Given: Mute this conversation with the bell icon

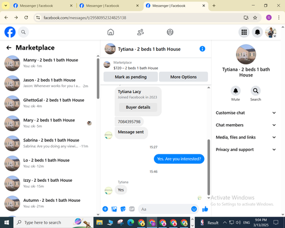Looking at the screenshot, I should (235, 91).
